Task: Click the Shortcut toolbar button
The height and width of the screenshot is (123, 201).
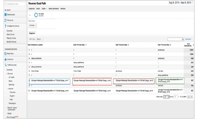Action: pos(63,9)
